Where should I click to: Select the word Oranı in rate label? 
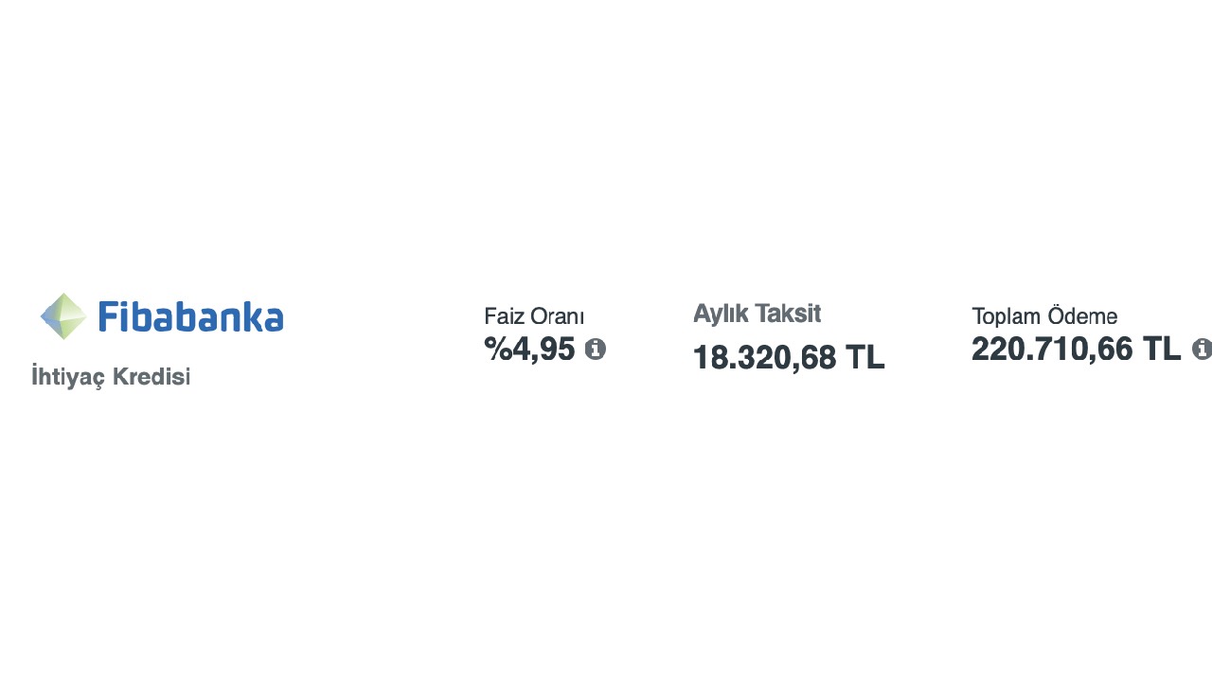pyautogui.click(x=557, y=316)
